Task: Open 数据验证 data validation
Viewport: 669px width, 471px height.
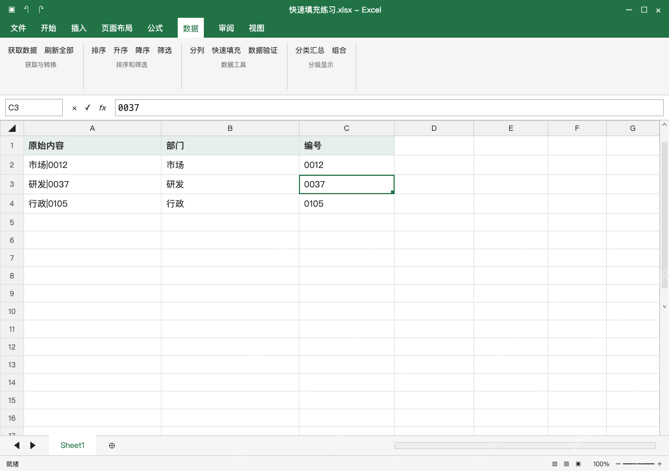Action: 263,50
